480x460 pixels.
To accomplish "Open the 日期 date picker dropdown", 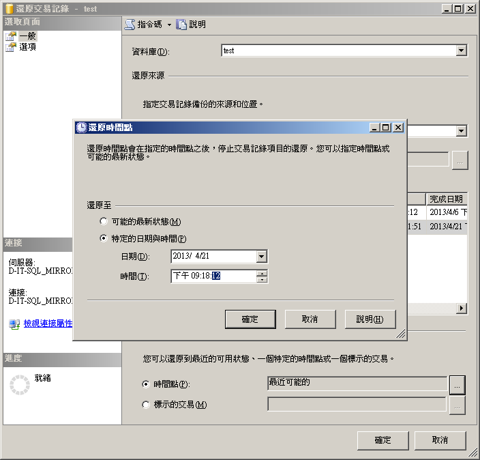I will (262, 257).
